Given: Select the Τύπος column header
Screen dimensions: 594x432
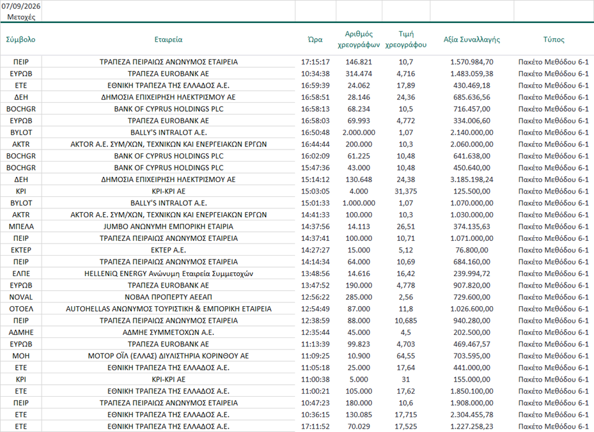Looking at the screenshot, I should pyautogui.click(x=554, y=40).
